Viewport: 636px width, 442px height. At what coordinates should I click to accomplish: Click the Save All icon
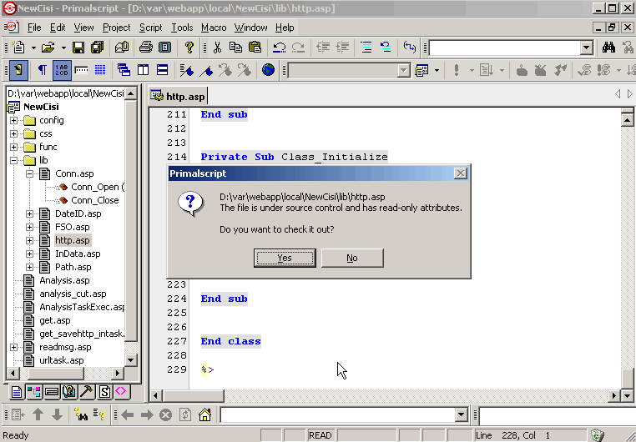(x=98, y=48)
